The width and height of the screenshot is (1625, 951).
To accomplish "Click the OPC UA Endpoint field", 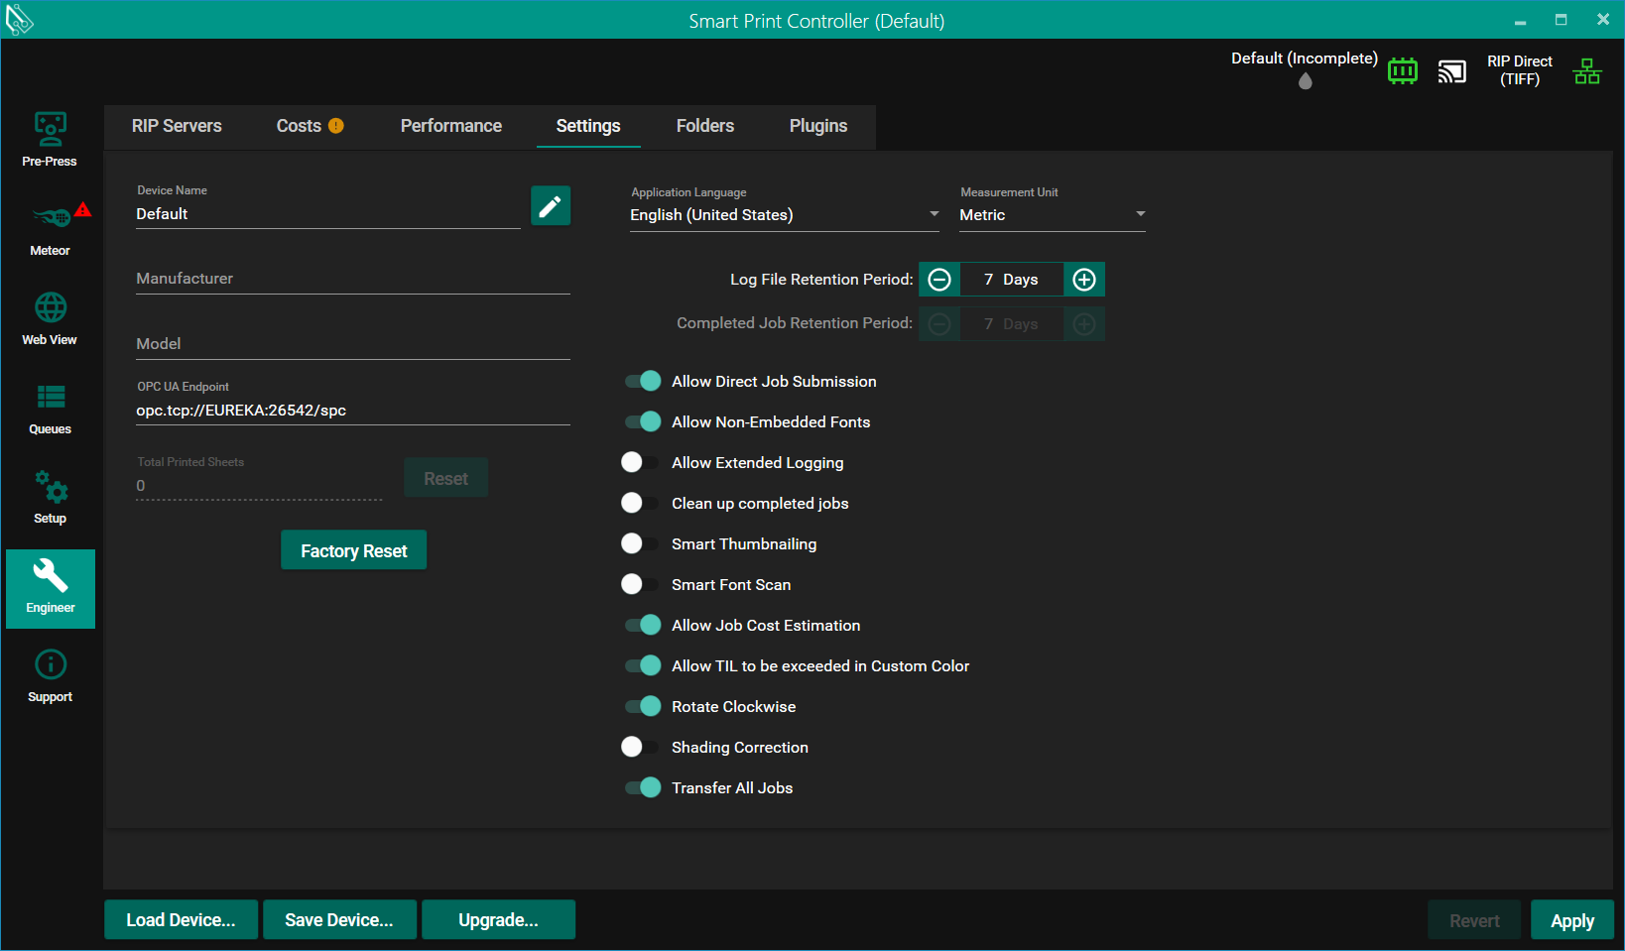I will [352, 411].
